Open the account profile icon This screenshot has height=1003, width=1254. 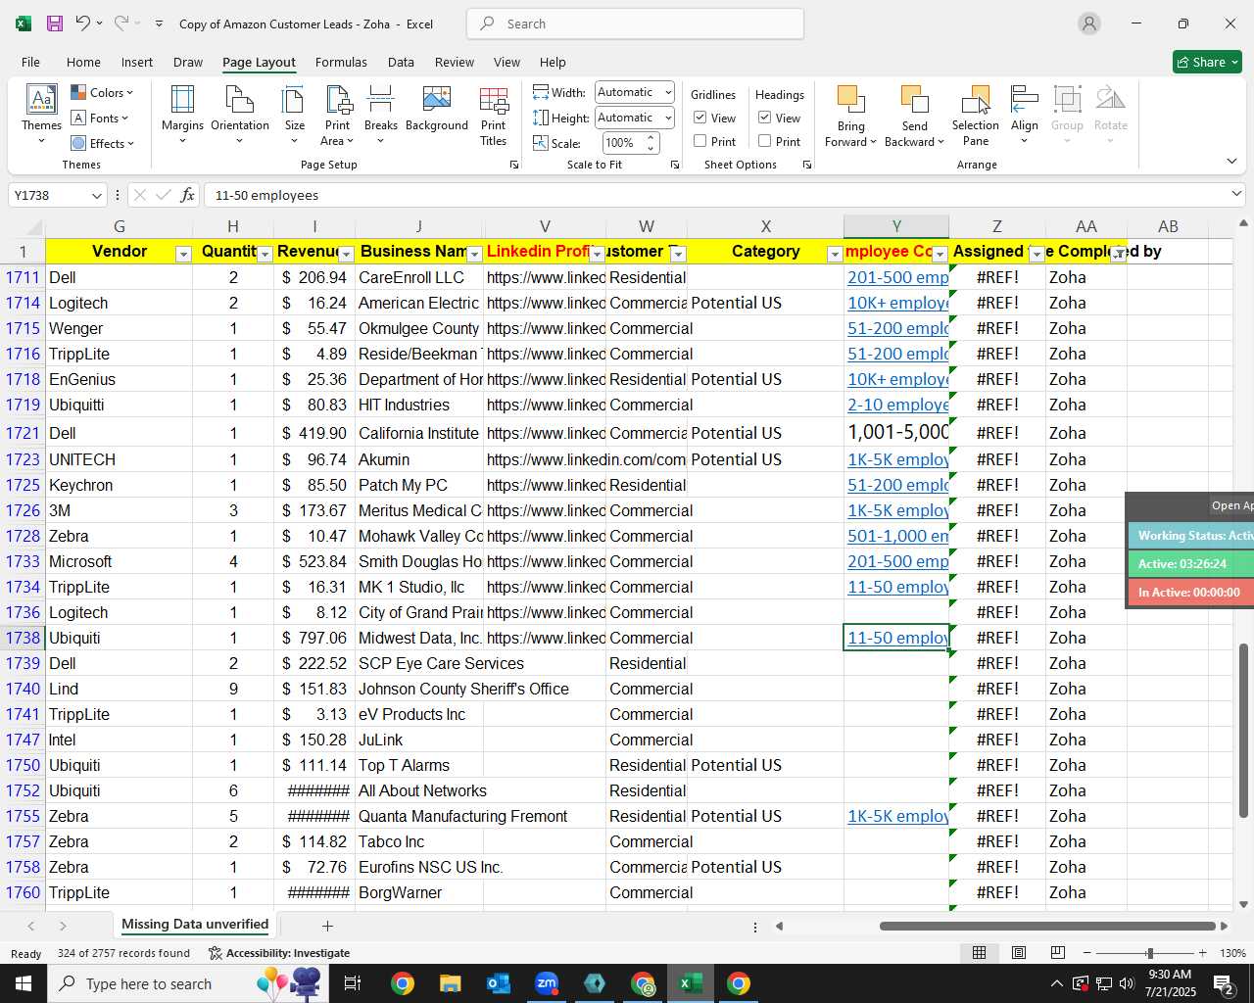1088,24
